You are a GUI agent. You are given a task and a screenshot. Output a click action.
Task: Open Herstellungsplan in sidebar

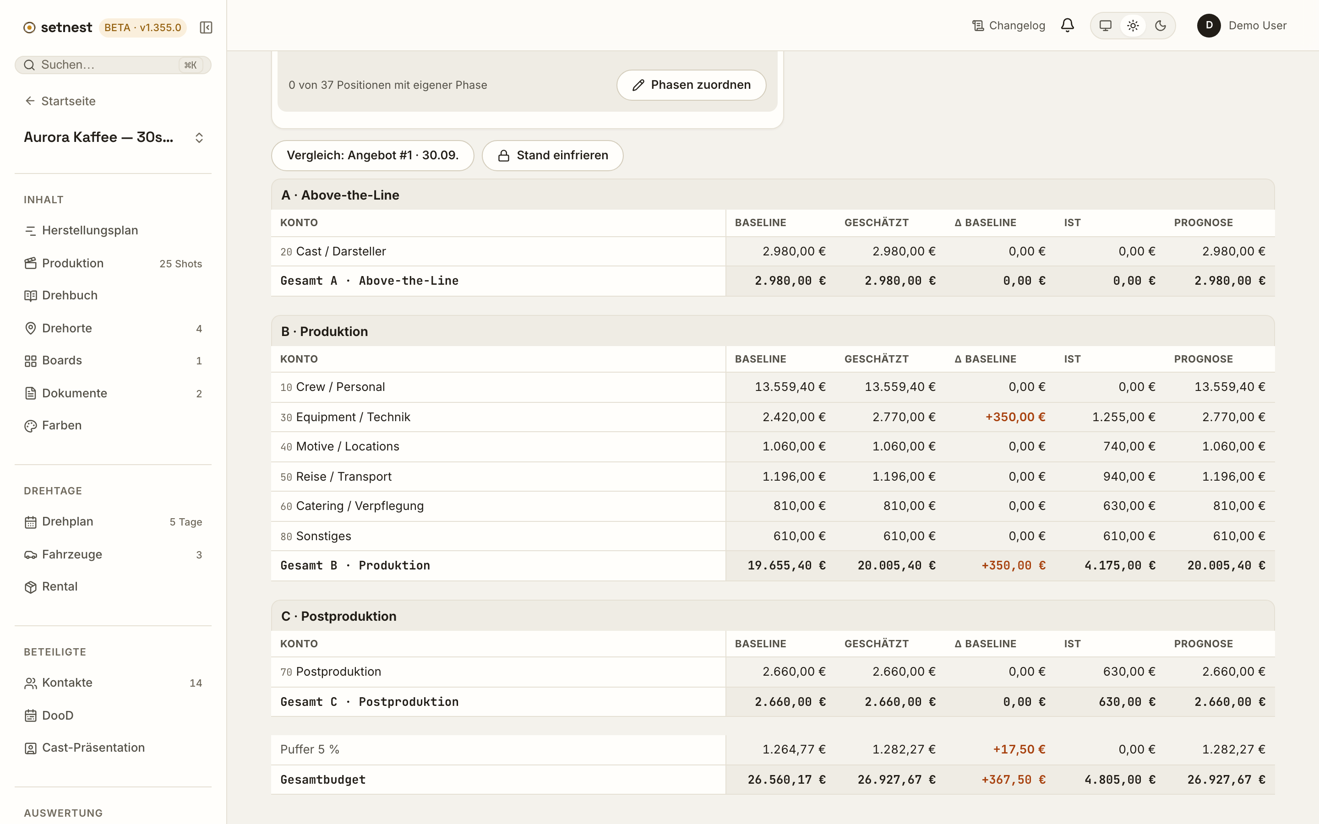tap(113, 231)
